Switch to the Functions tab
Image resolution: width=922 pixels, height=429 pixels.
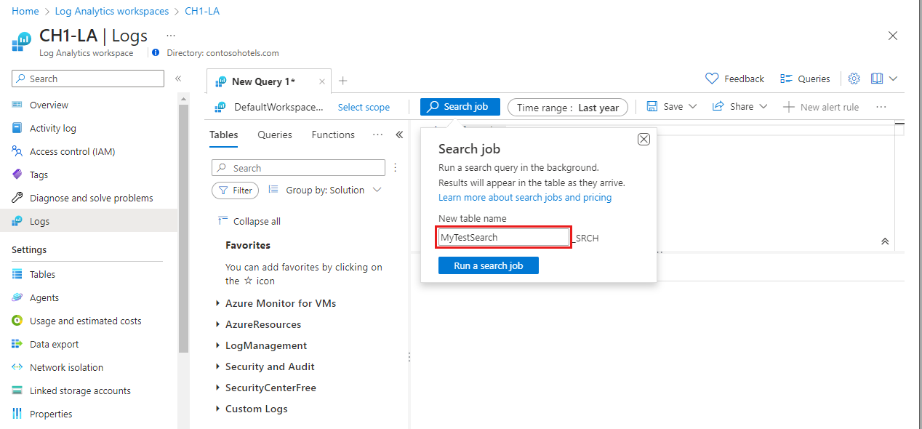click(333, 135)
